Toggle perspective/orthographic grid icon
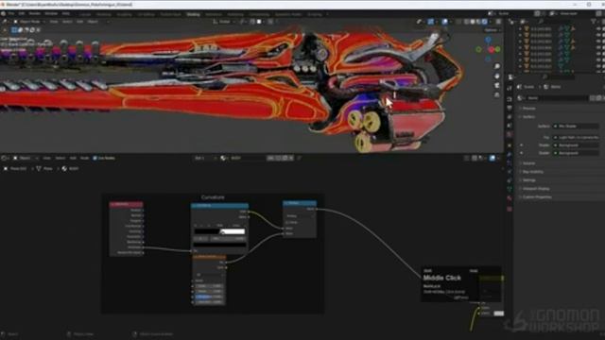The height and width of the screenshot is (340, 605). [497, 94]
